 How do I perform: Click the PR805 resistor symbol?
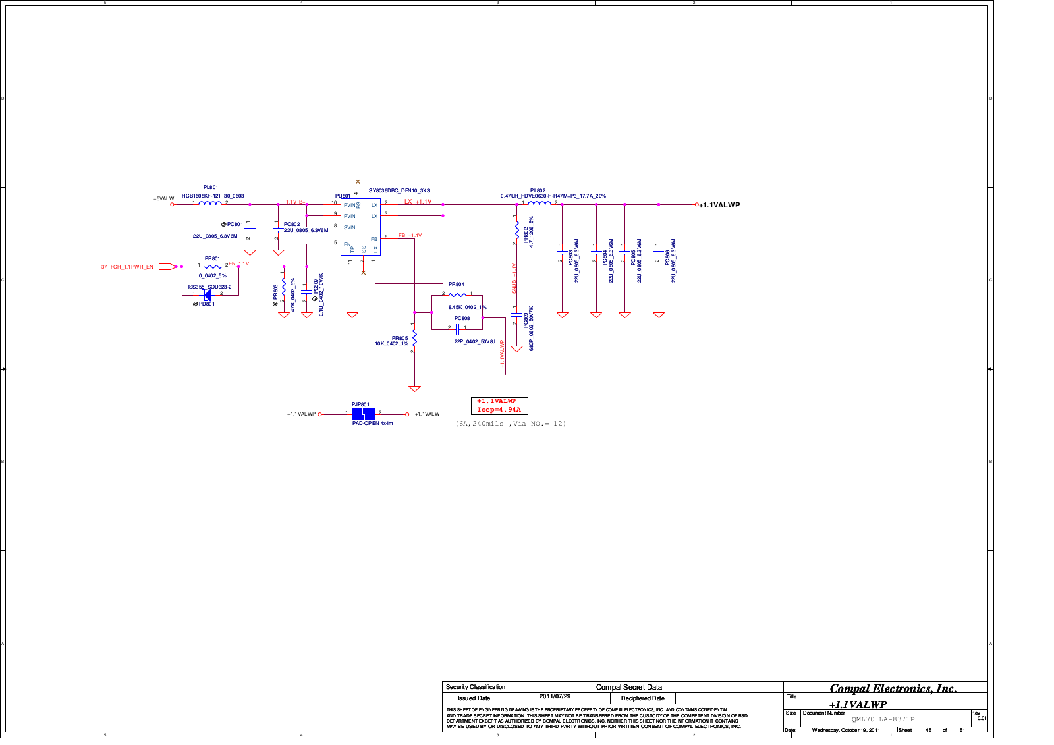pyautogui.click(x=414, y=338)
